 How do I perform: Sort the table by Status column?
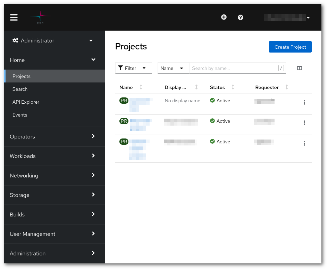tap(222, 87)
